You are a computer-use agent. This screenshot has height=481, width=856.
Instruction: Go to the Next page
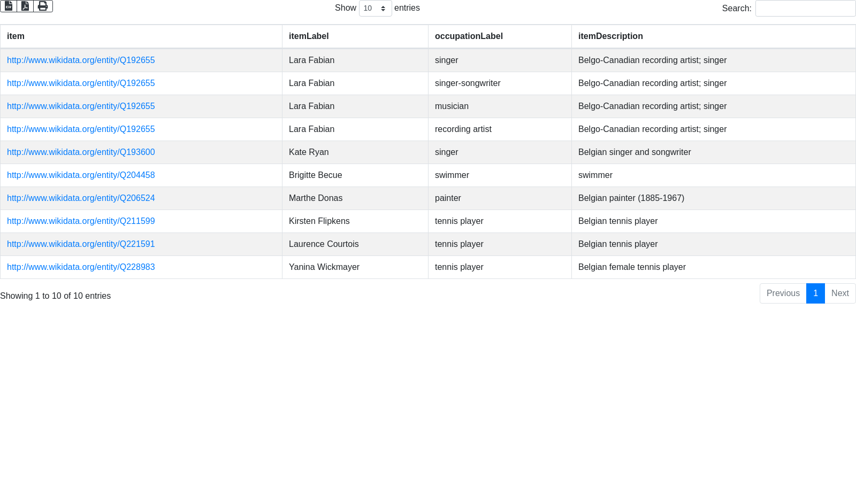[840, 293]
